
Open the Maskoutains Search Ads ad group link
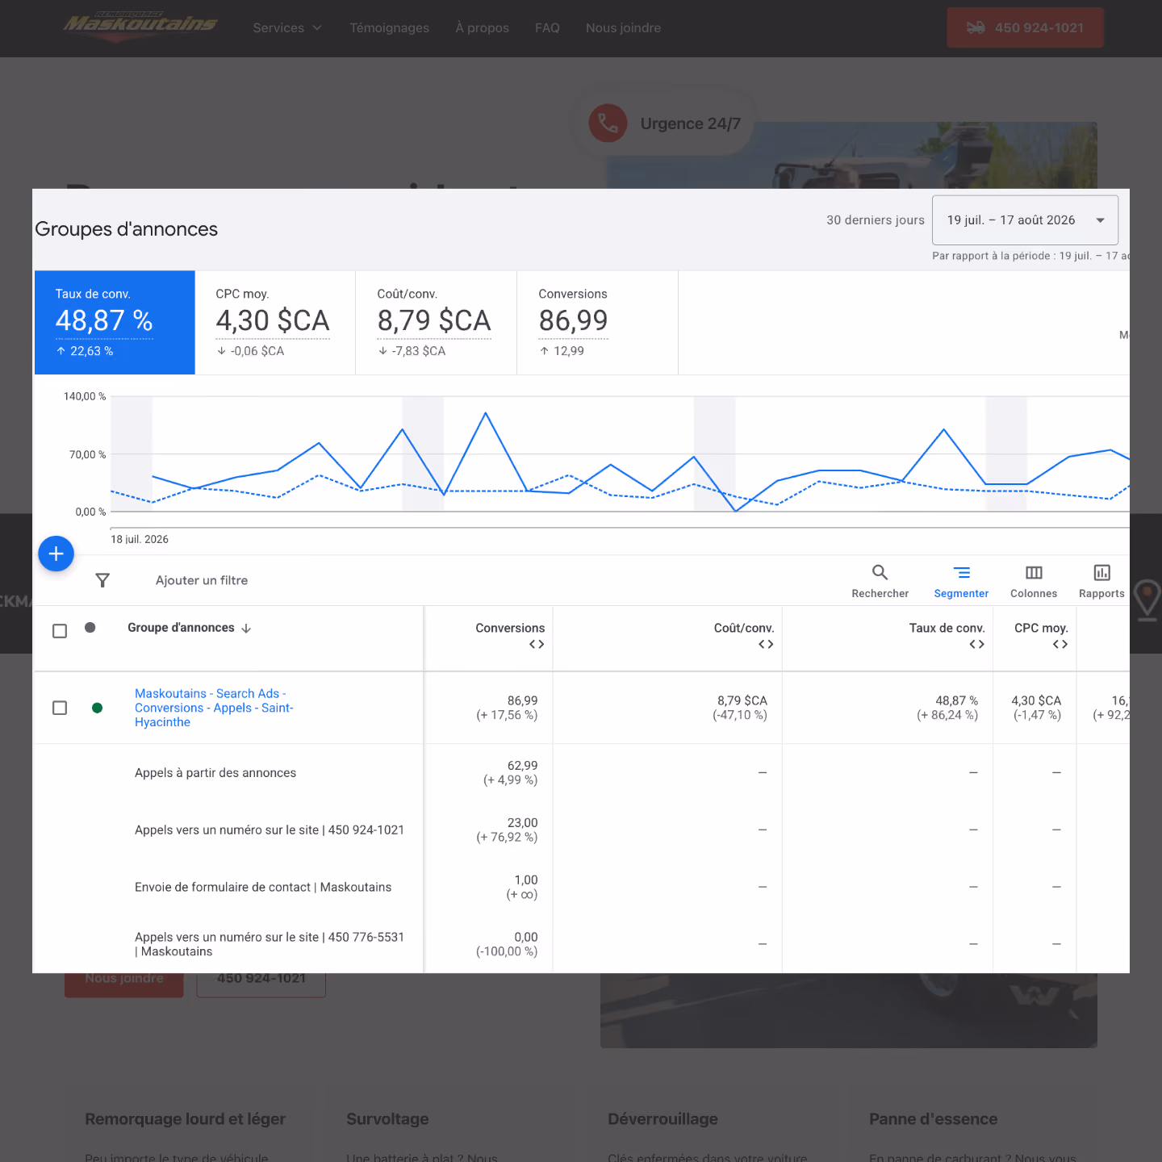coord(214,708)
